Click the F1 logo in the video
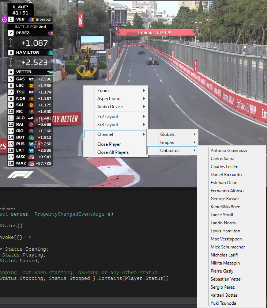The image size is (267, 308). [x=20, y=175]
